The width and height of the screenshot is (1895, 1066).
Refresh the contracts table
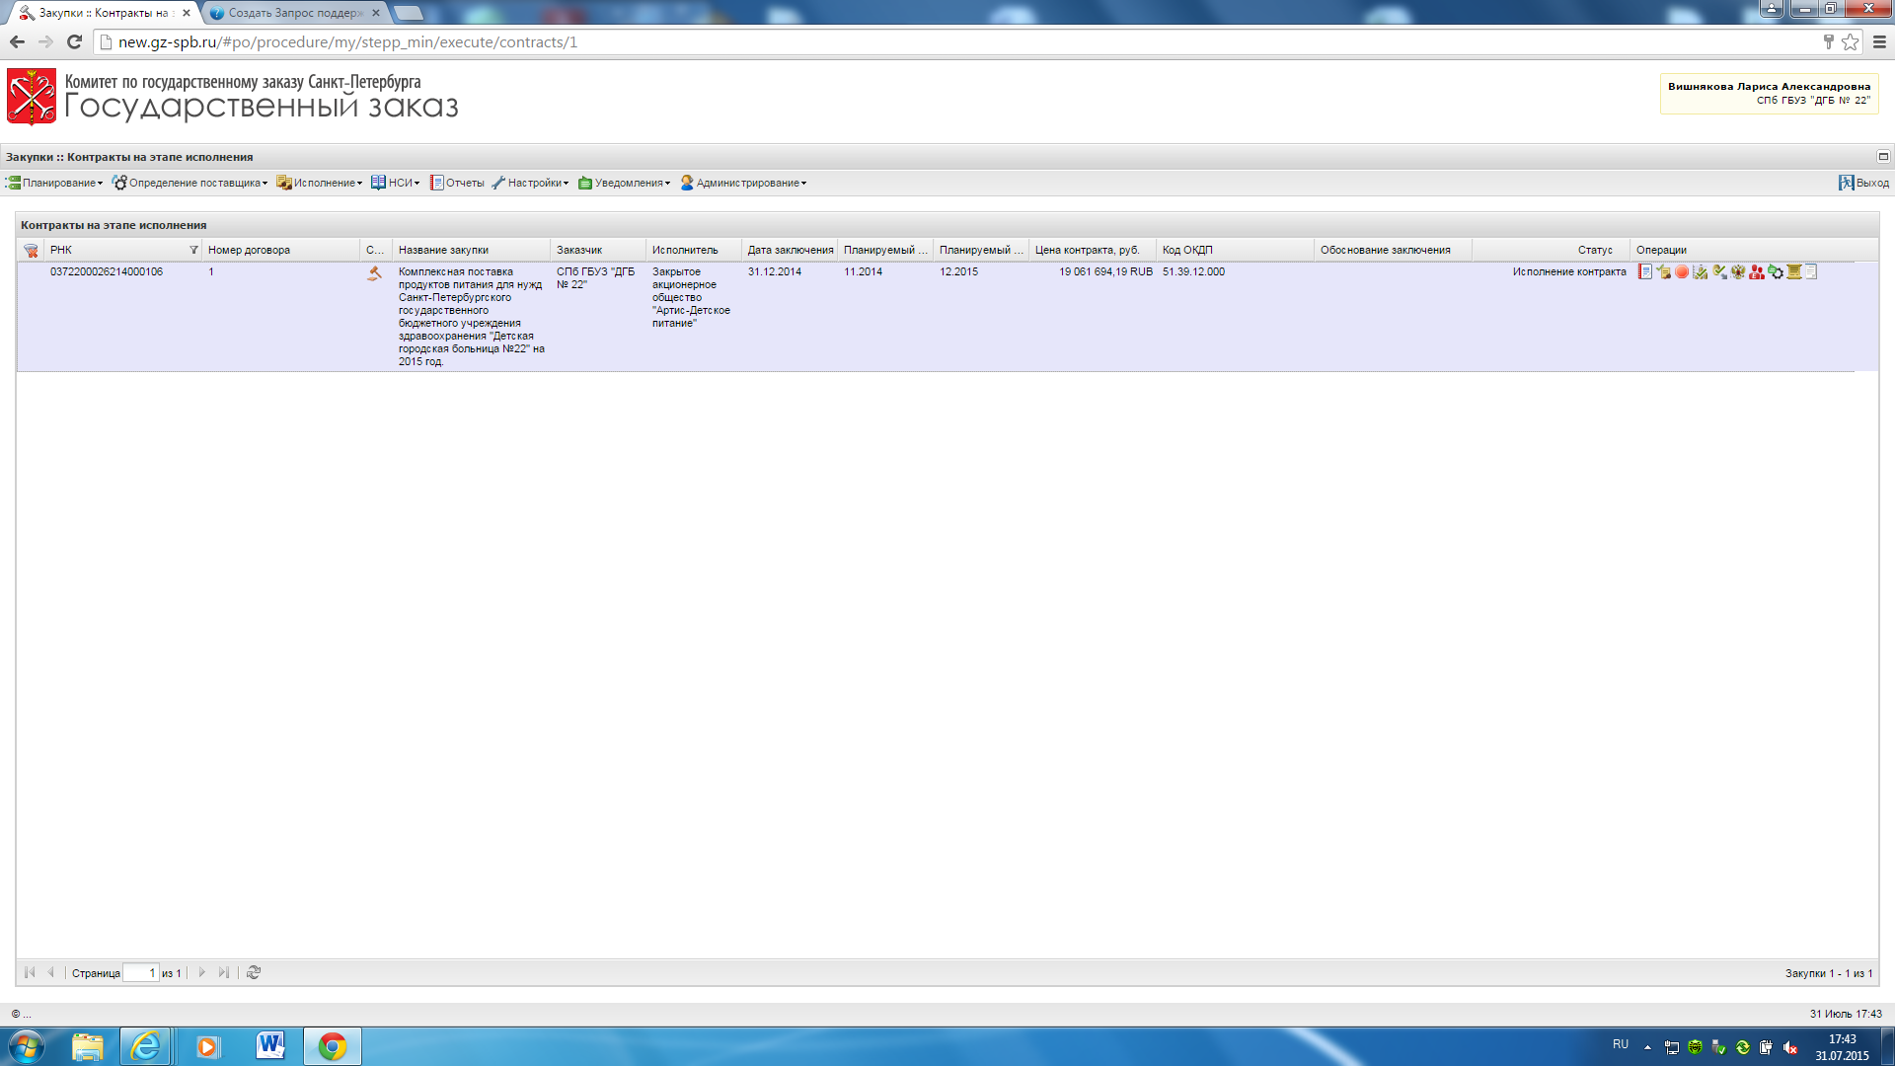coord(254,972)
